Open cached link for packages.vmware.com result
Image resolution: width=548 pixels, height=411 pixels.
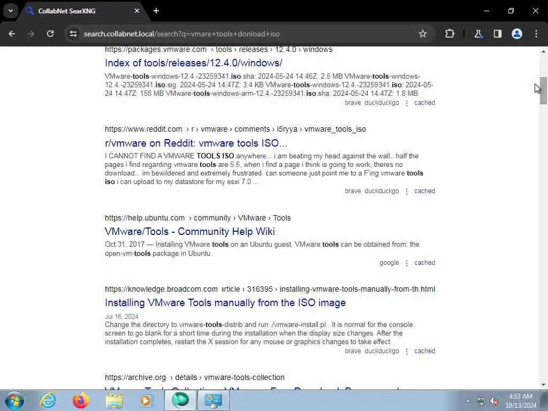click(424, 103)
